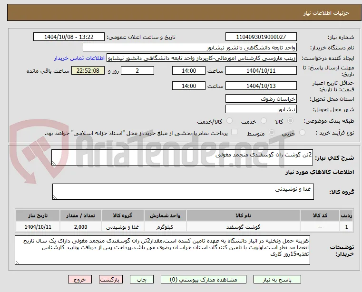Click the response deadline date 1404/10/11 field
The height and width of the screenshot is (292, 362).
pyautogui.click(x=261, y=71)
